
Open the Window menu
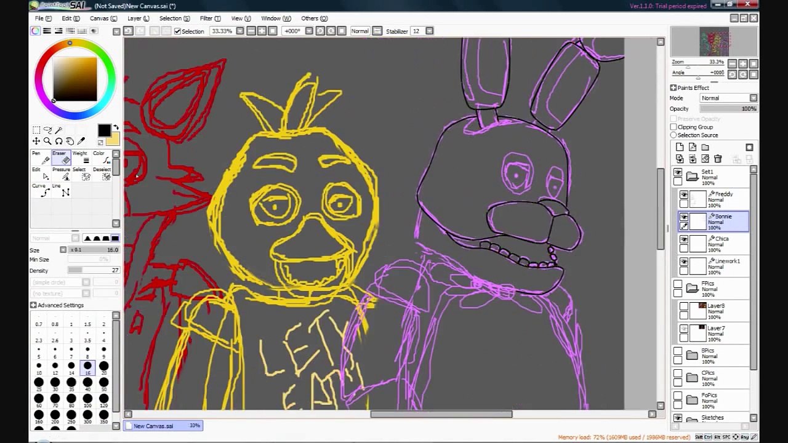point(276,18)
